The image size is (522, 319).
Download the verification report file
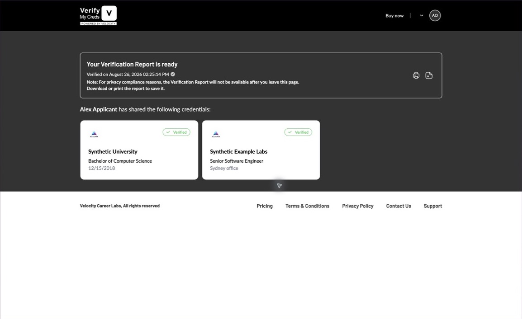point(429,75)
